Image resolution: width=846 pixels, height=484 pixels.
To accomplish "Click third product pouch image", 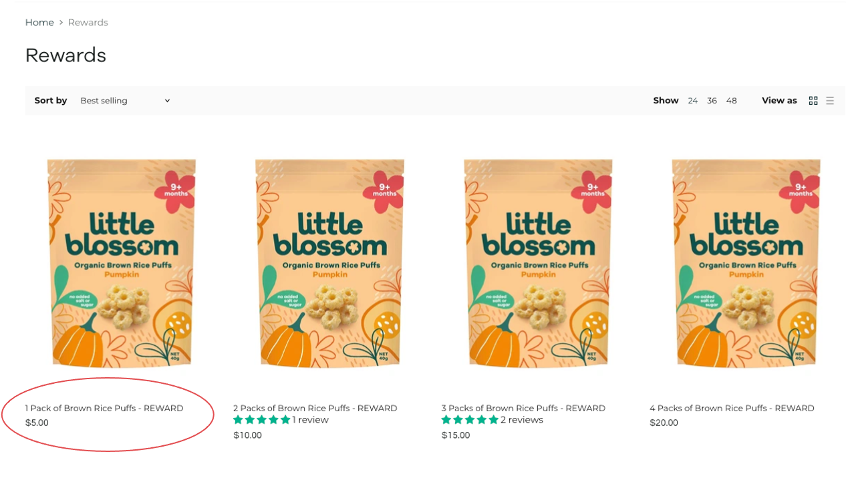I will tap(538, 263).
